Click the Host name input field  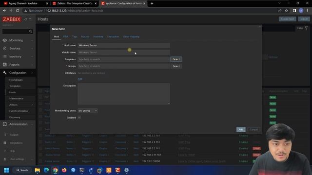tap(123, 45)
